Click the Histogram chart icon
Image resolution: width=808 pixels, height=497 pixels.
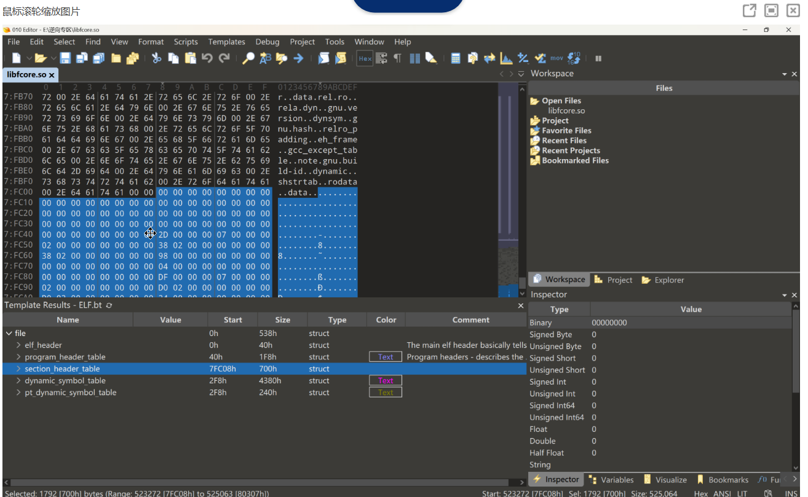(x=506, y=58)
